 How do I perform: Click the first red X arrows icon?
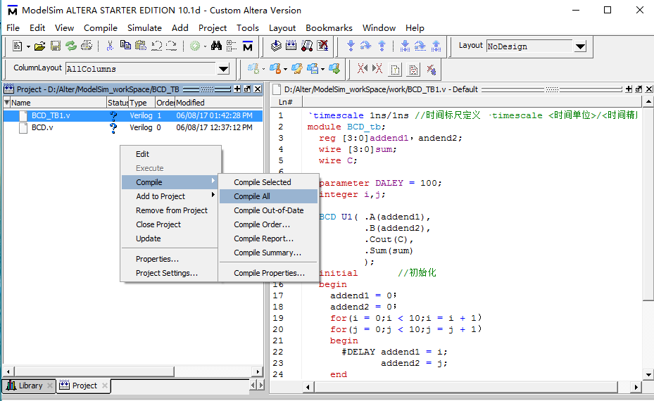(362, 69)
